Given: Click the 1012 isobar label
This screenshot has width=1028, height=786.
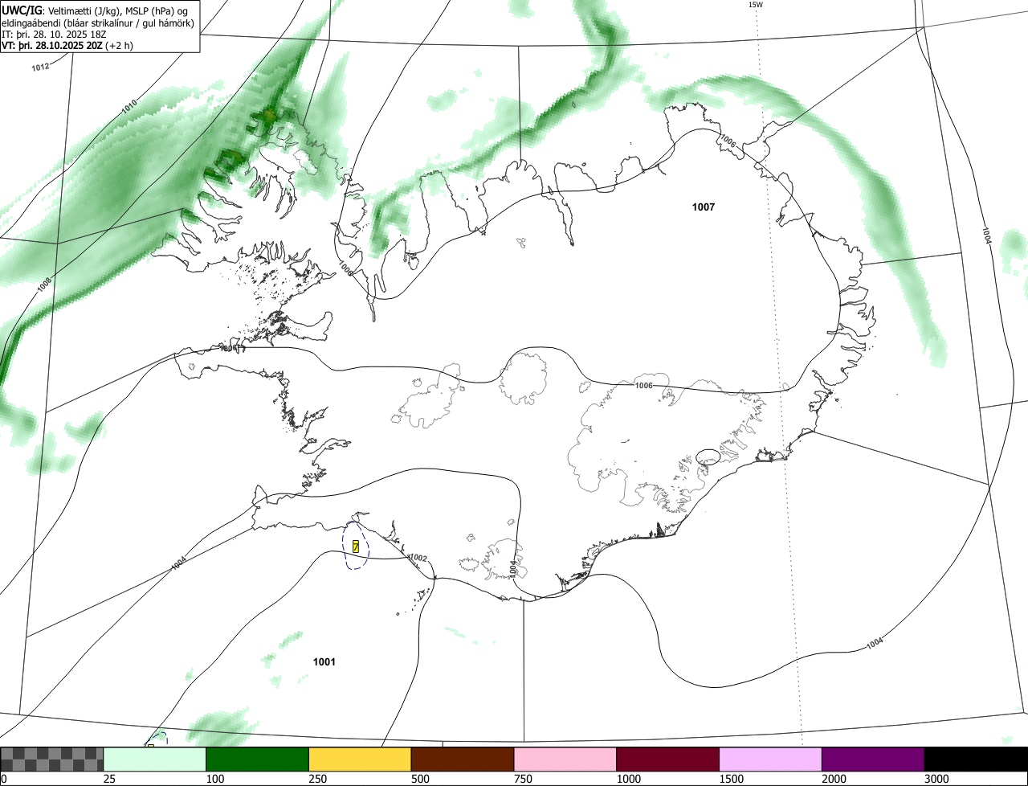Looking at the screenshot, I should (41, 68).
